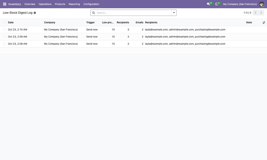
Task: Select the Oct 23, 2:09 AM row checkbox
Action: point(4,37)
